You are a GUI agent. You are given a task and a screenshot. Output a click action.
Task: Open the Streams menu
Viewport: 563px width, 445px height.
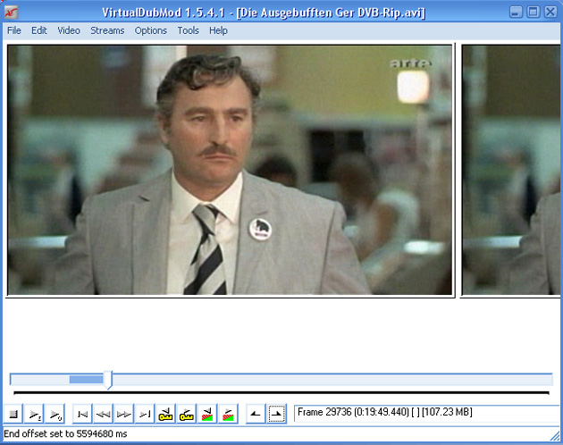107,30
